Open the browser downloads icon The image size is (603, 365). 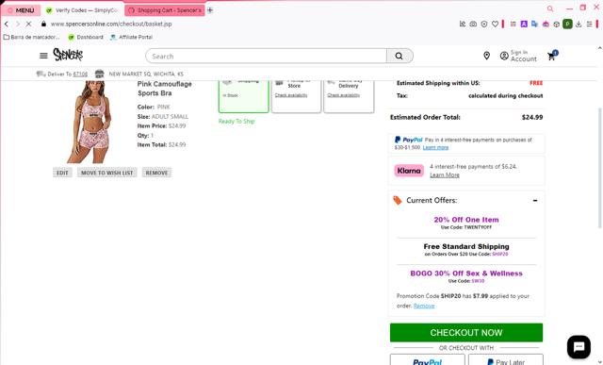579,24
